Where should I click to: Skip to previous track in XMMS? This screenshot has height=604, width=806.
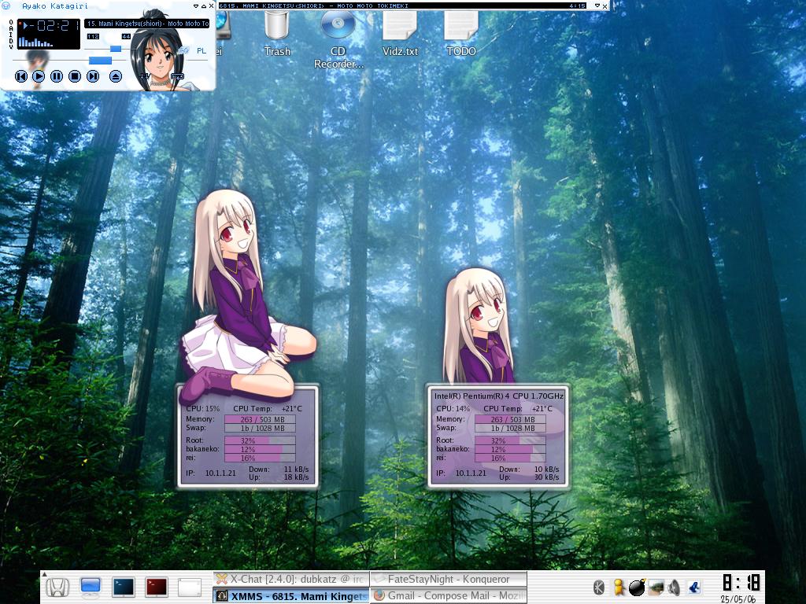click(21, 76)
